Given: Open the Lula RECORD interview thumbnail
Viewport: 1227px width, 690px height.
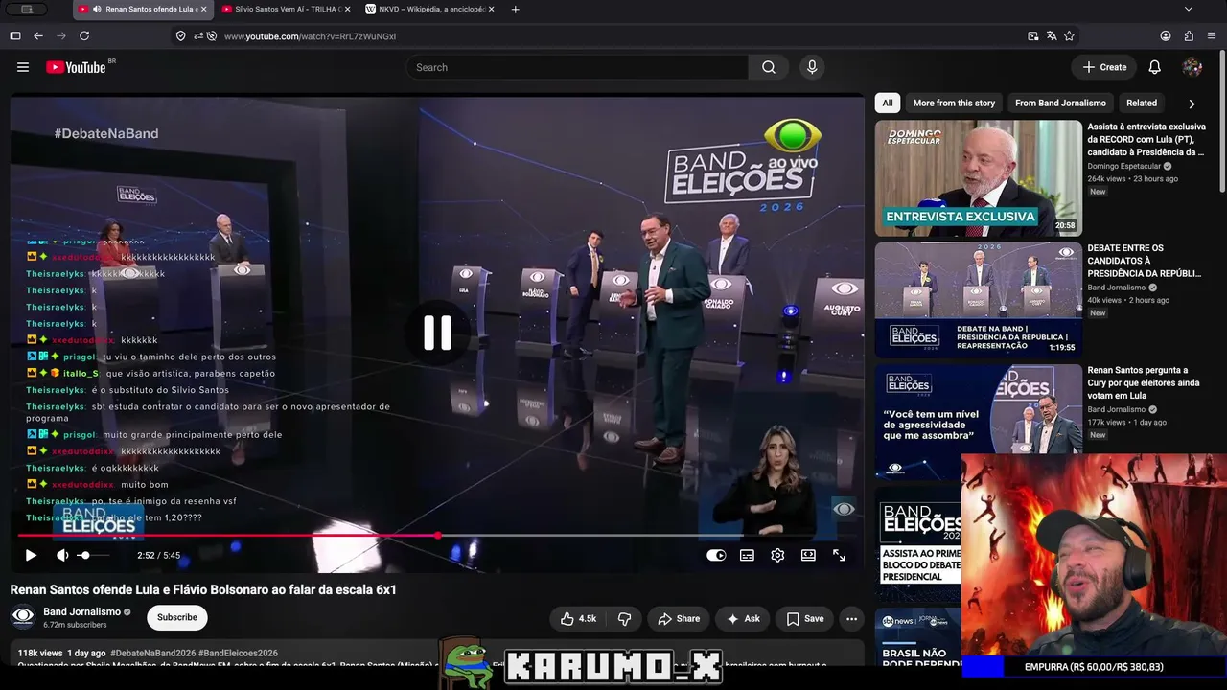Looking at the screenshot, I should (978, 178).
